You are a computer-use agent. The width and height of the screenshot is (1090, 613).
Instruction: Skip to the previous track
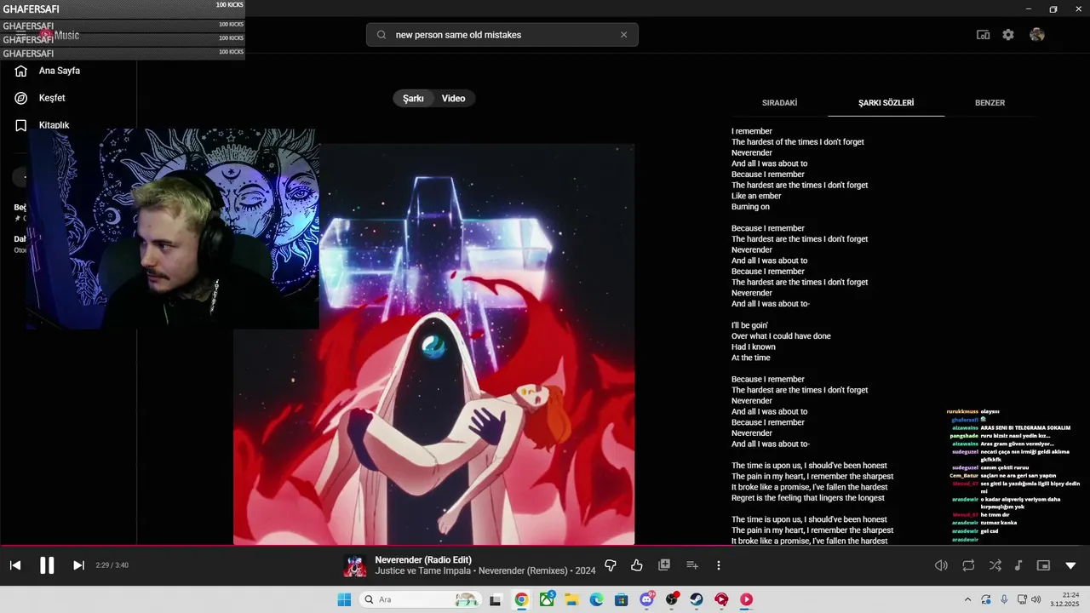(x=15, y=565)
